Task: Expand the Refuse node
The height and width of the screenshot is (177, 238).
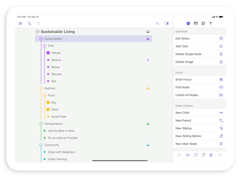Action: click(48, 53)
